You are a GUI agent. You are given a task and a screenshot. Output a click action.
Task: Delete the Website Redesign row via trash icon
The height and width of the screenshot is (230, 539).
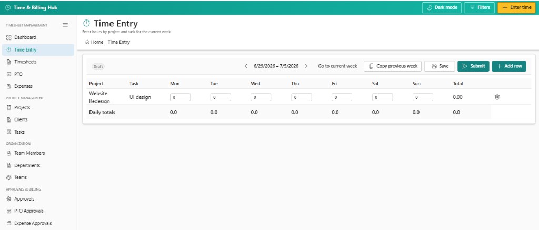coord(497,97)
